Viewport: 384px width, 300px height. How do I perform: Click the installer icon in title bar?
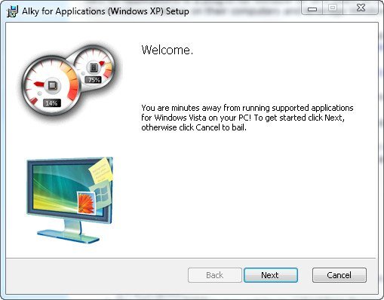point(12,11)
